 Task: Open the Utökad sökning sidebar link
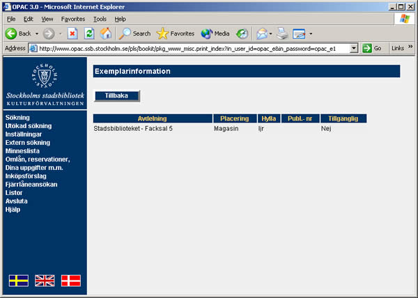click(x=28, y=126)
